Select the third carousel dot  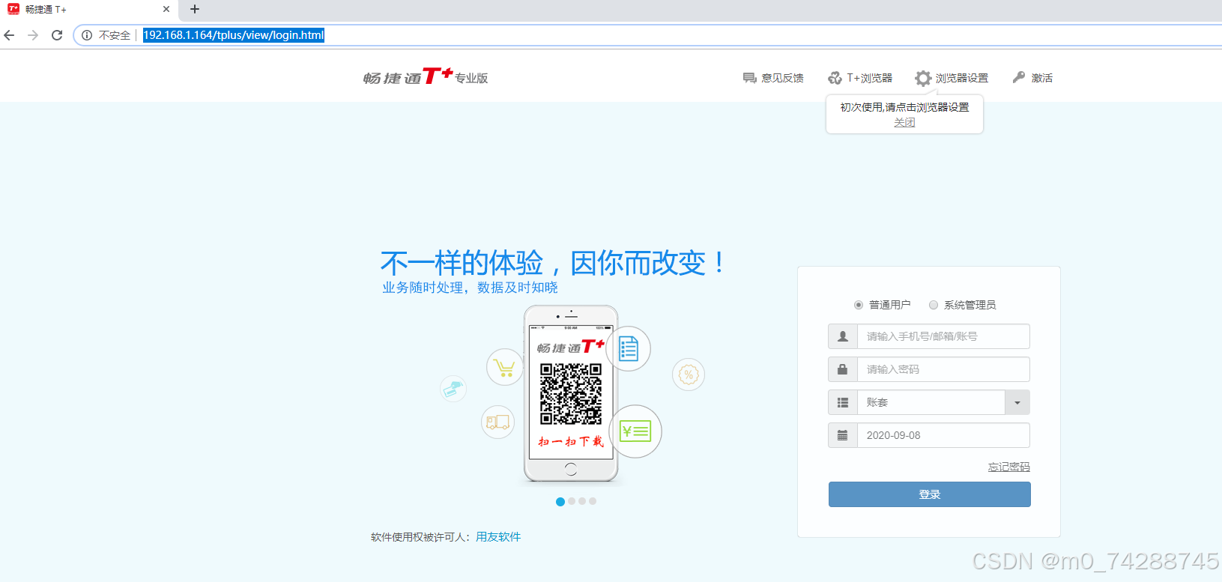(582, 501)
